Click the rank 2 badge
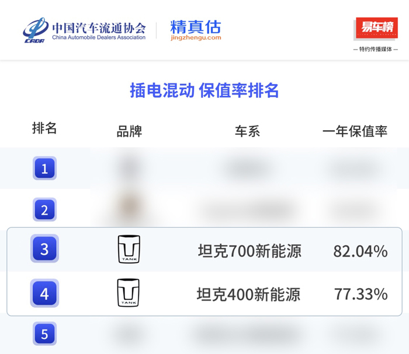The height and width of the screenshot is (354, 409). [44, 209]
